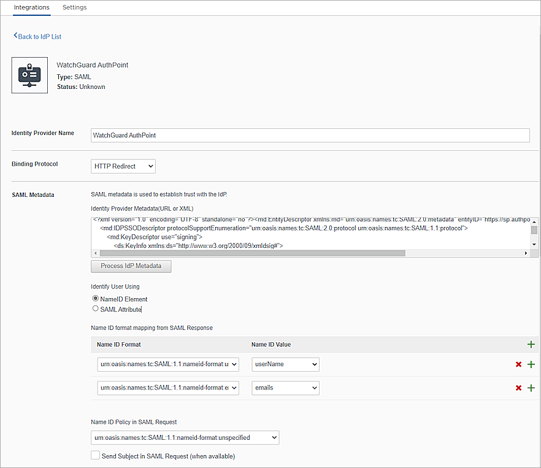This screenshot has width=541, height=468.
Task: Select the SAML Attribute radio button
Action: 95,309
